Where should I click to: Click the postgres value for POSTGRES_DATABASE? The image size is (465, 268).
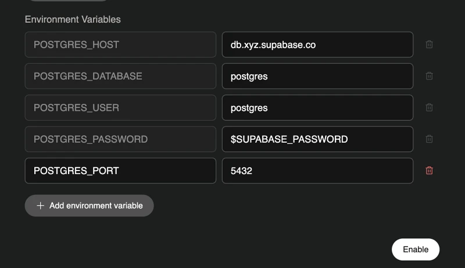pyautogui.click(x=317, y=76)
